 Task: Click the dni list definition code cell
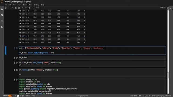[92, 50]
